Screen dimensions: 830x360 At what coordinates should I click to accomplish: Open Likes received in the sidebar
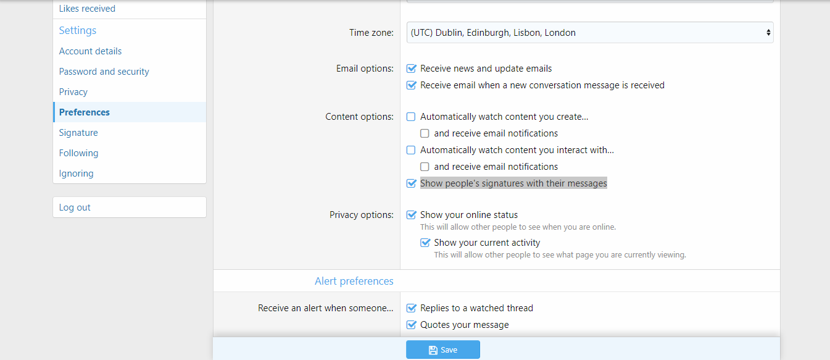pos(87,9)
